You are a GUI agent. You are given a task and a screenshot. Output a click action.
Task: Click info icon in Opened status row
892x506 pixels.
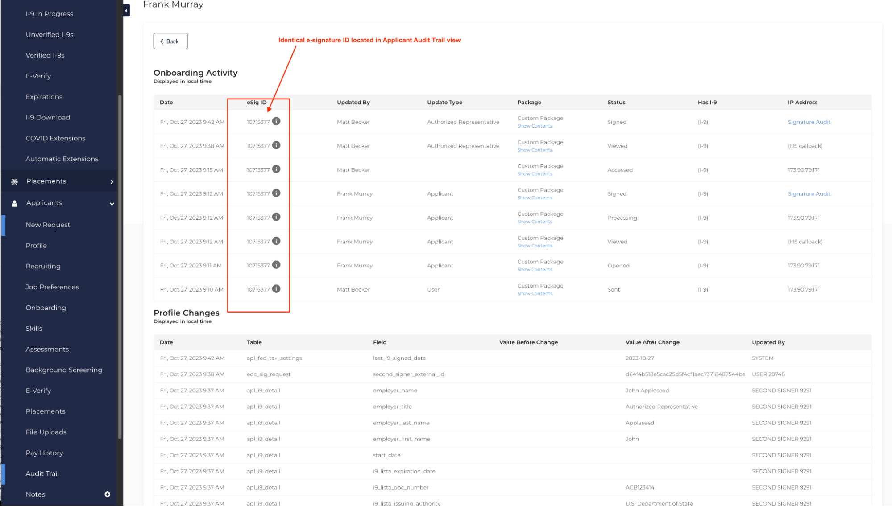coord(276,265)
